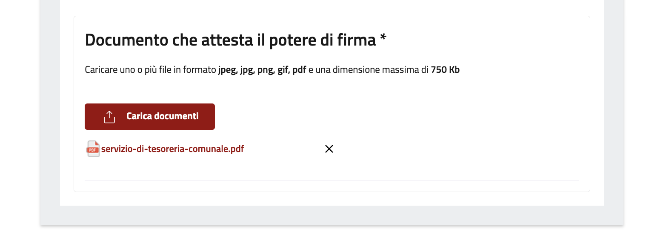The image size is (646, 241).
Task: Click the bold file formats list
Action: [x=262, y=70]
